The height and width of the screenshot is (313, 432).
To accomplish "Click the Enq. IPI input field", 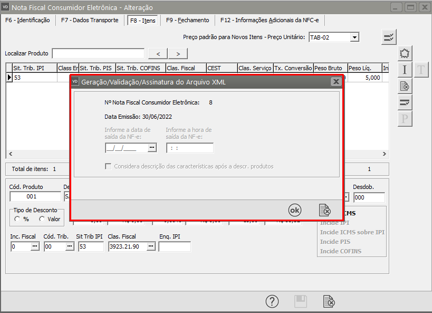I will [x=175, y=246].
